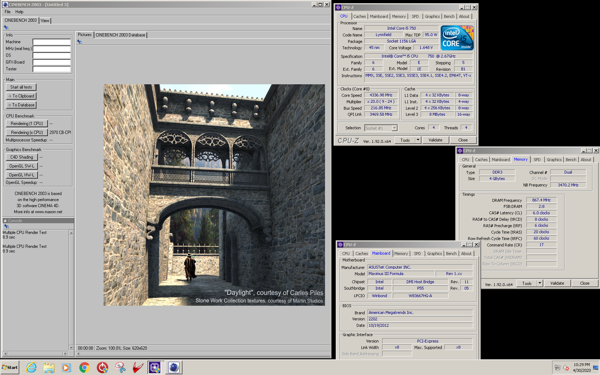Switch to CPU-Z taskbar button
This screenshot has width=600, height=375.
155,367
